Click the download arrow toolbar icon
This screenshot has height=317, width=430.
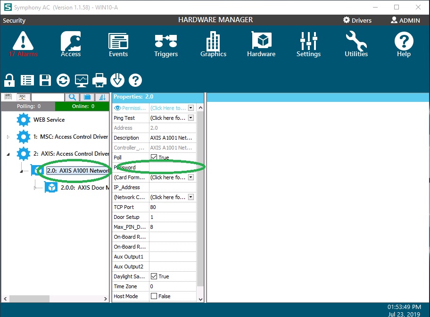(x=117, y=80)
